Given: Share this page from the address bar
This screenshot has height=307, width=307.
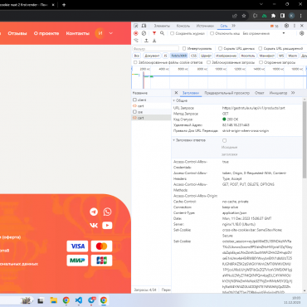Looking at the screenshot, I should pyautogui.click(x=235, y=16).
